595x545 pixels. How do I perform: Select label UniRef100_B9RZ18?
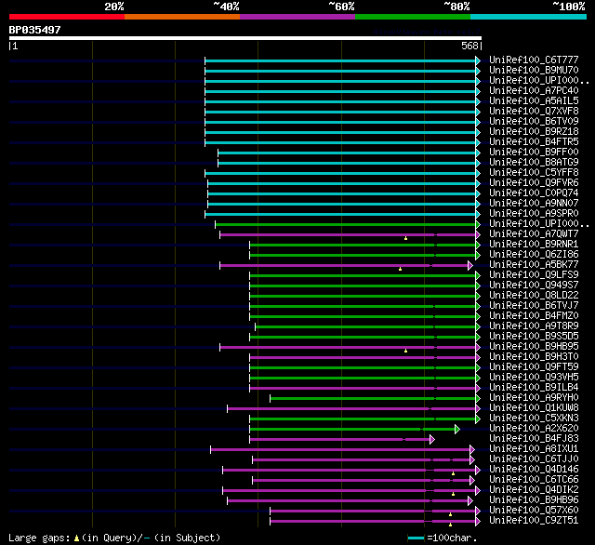point(534,132)
